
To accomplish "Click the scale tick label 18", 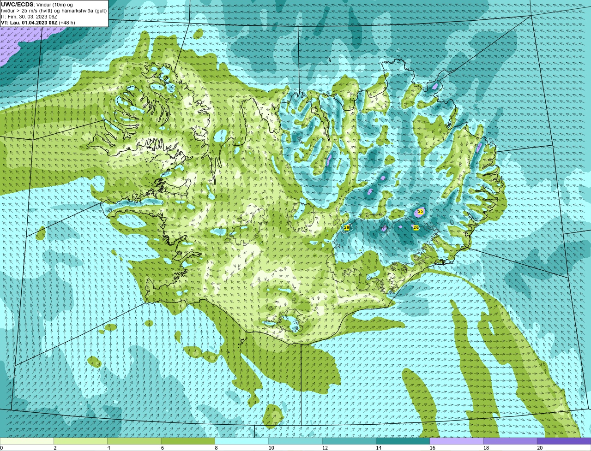I will [x=486, y=448].
